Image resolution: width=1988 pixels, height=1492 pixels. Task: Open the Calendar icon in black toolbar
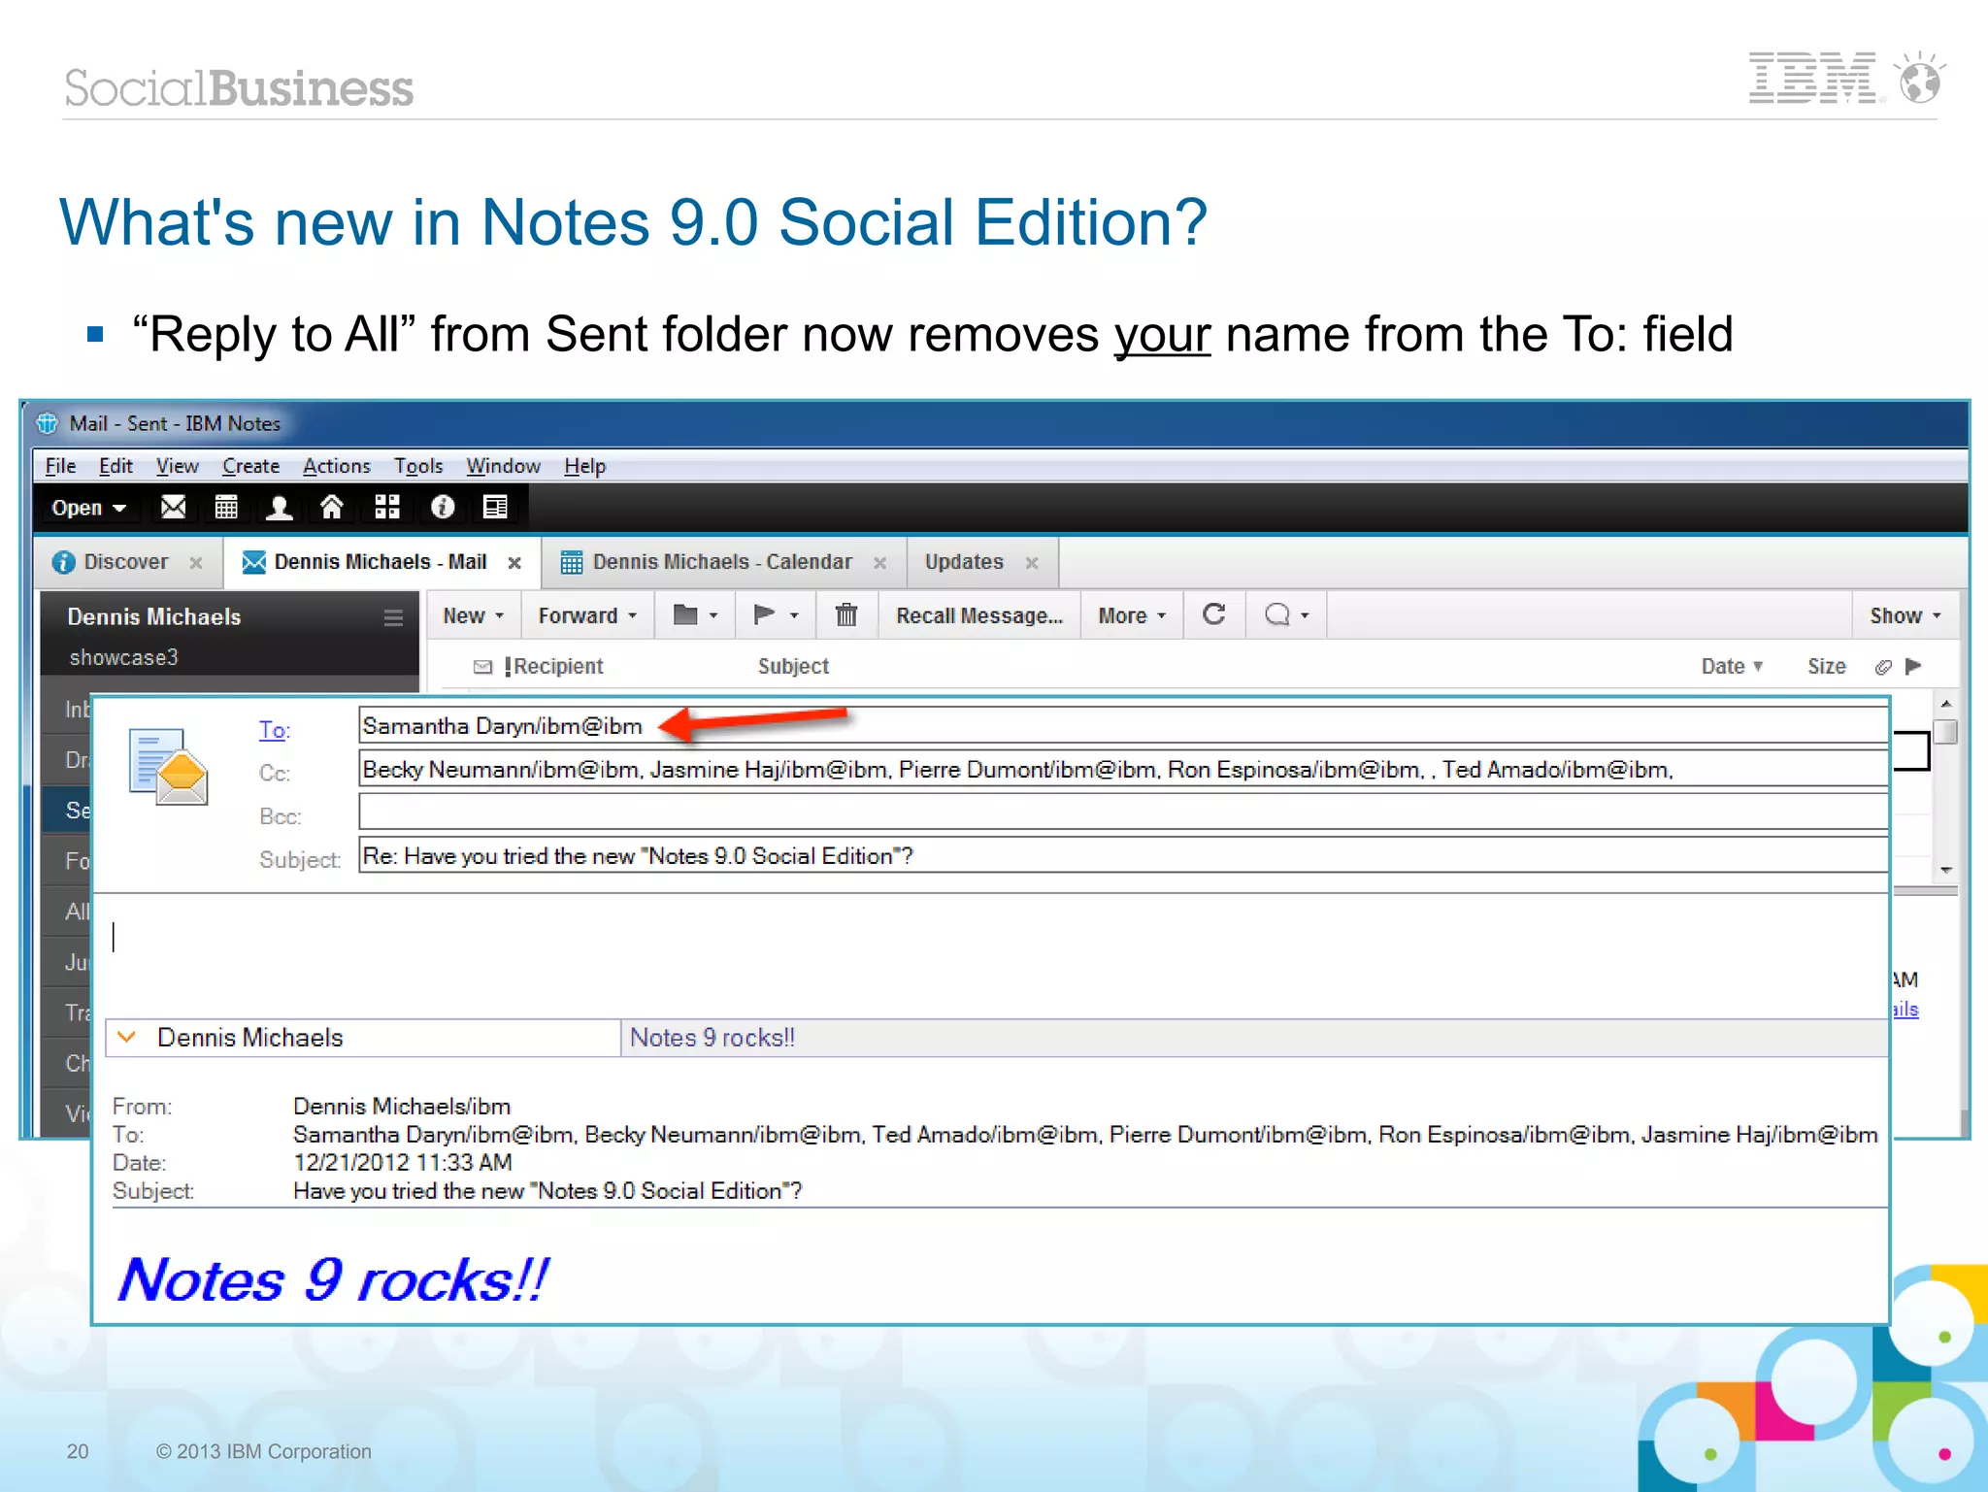pos(226,507)
